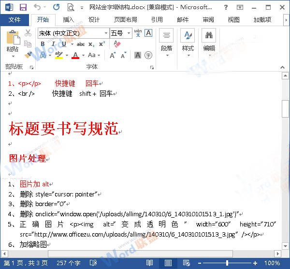Open the font name dropdown 宋体
This screenshot has width=290, height=269.
(105, 33)
